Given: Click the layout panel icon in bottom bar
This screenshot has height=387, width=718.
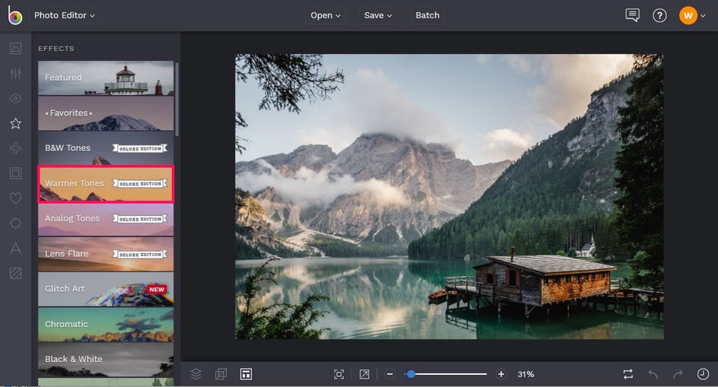Looking at the screenshot, I should [x=246, y=374].
